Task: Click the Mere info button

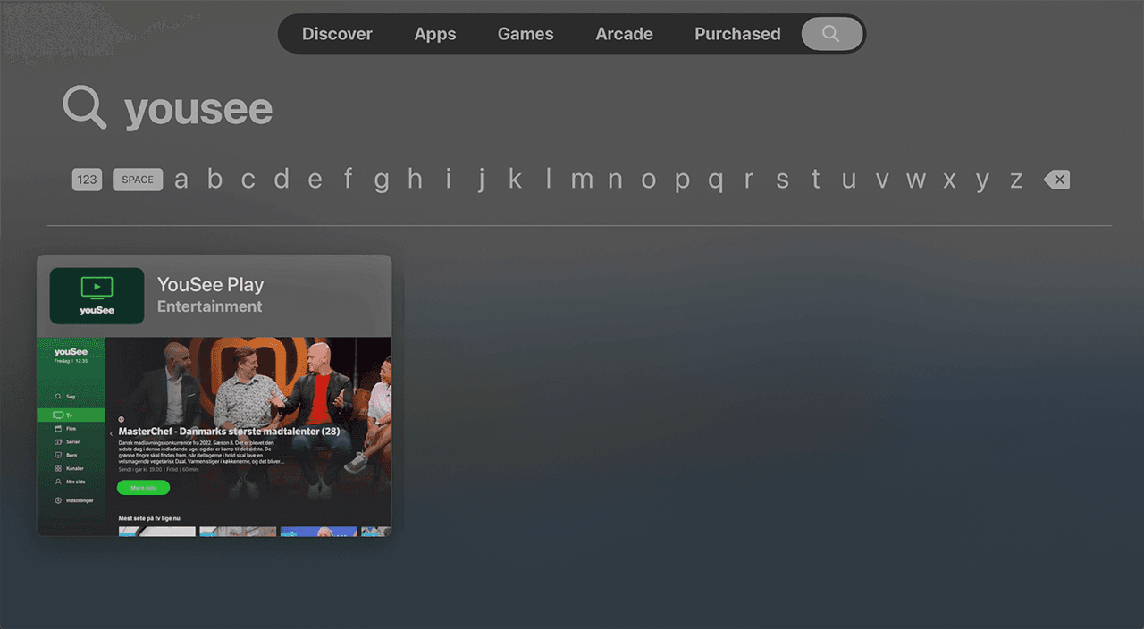Action: coord(143,488)
